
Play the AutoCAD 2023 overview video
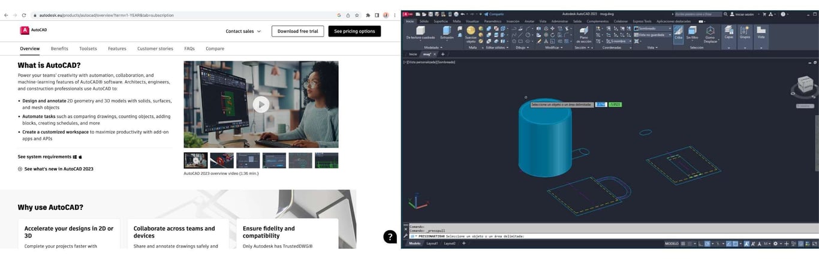(x=261, y=104)
